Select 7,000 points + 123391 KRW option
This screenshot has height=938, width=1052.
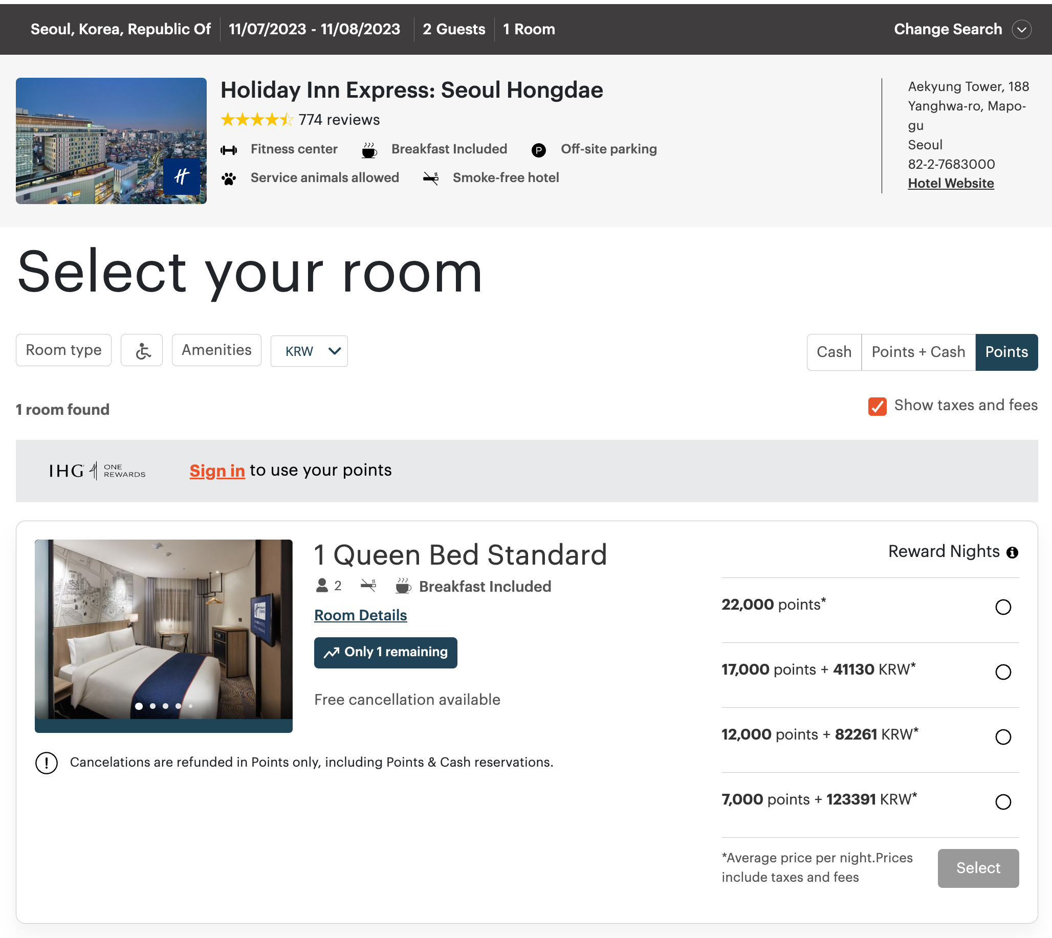click(1003, 802)
